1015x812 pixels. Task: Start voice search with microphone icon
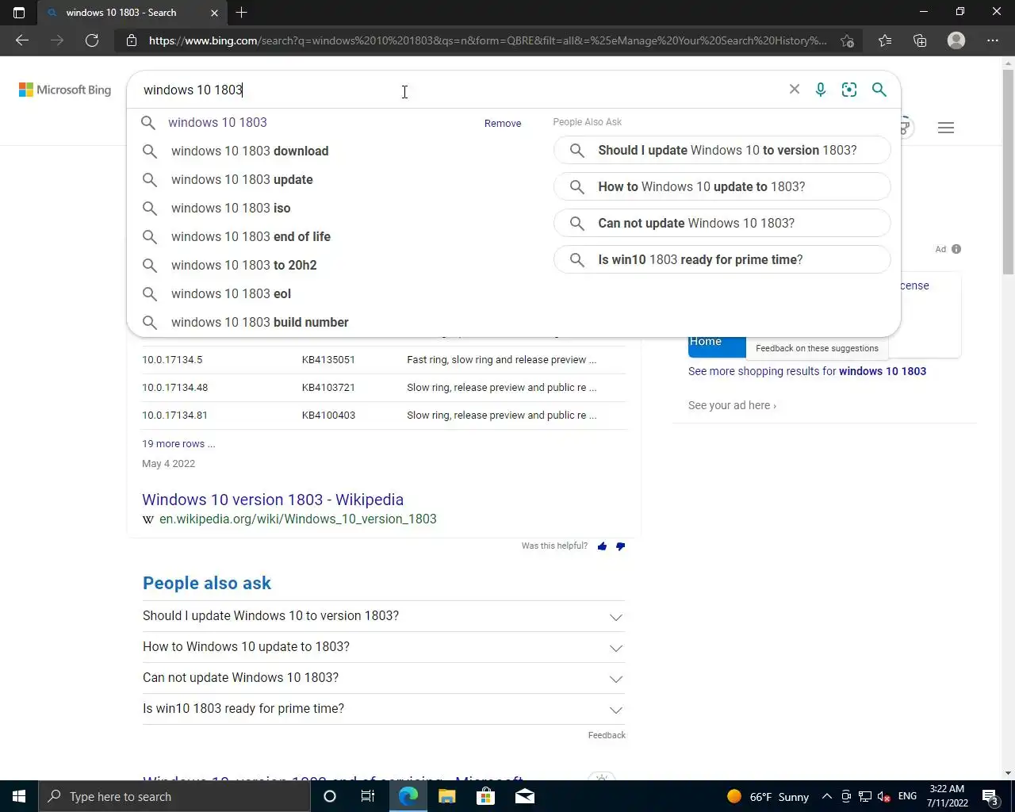pos(821,90)
